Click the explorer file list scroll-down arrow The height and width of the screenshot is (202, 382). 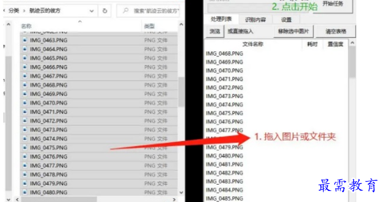181,192
